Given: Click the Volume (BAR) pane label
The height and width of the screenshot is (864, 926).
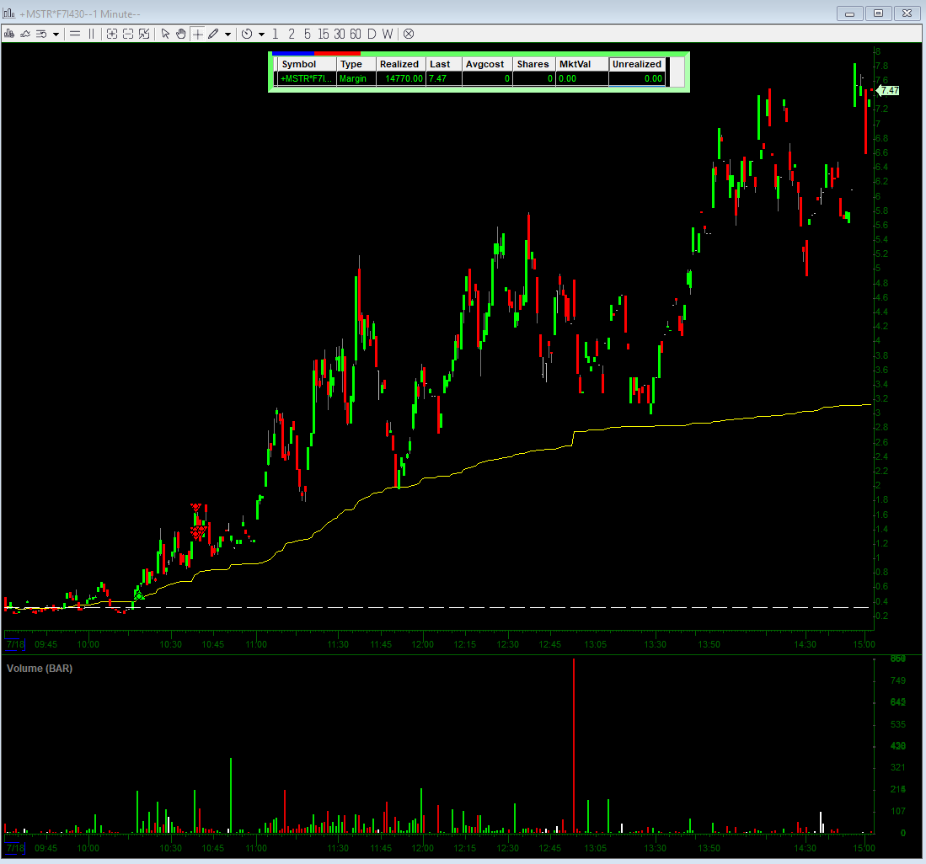Looking at the screenshot, I should 40,668.
